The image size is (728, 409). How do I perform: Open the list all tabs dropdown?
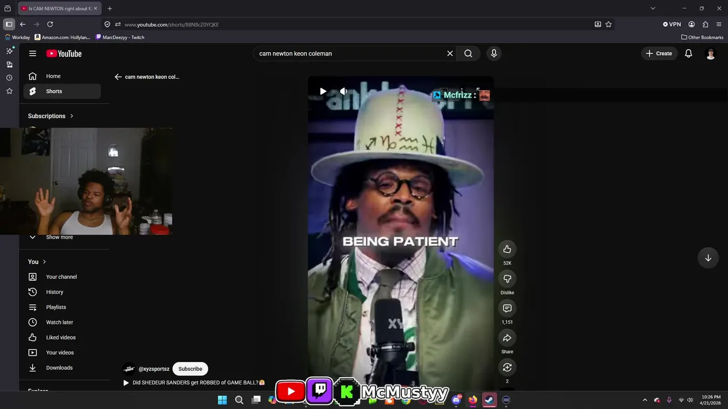coord(653,9)
